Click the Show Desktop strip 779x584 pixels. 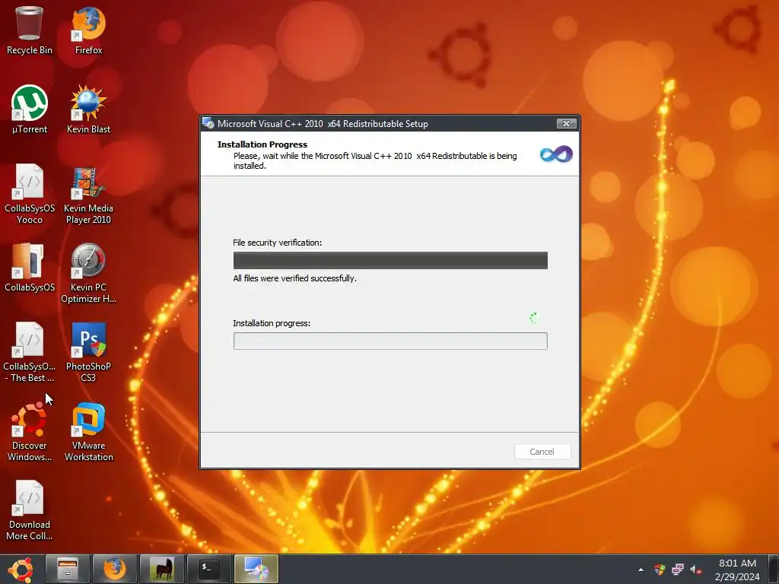coord(774,569)
